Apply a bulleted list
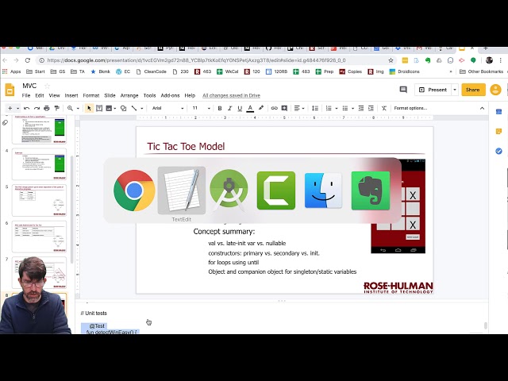 coord(345,108)
